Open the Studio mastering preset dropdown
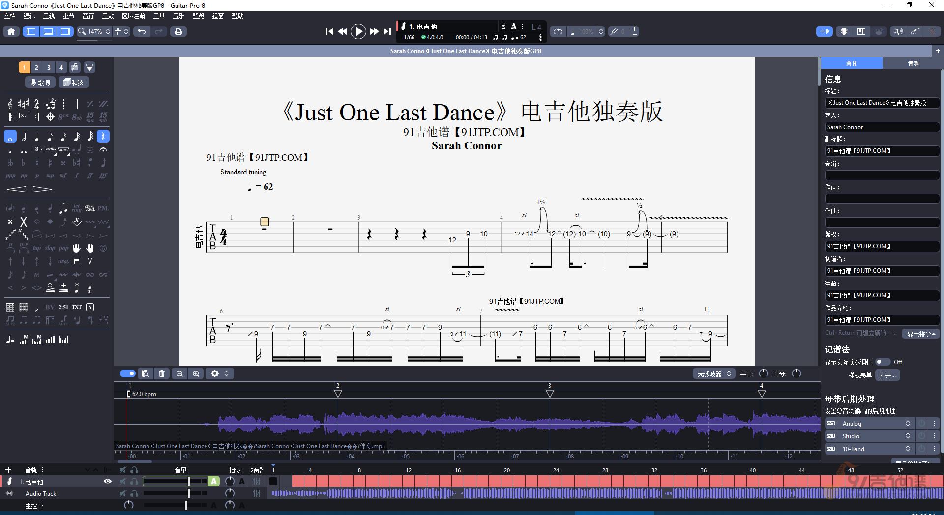The width and height of the screenshot is (944, 515). click(876, 436)
